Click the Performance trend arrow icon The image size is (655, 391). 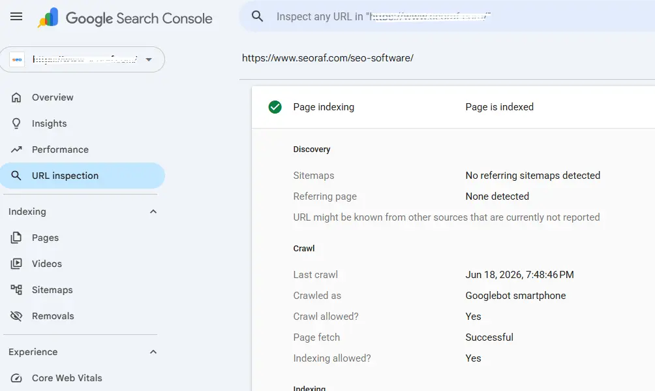click(x=16, y=149)
